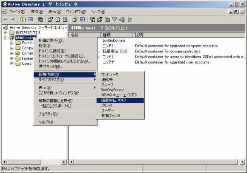Open the 操作(A) menu
The image size is (247, 173).
37,12
